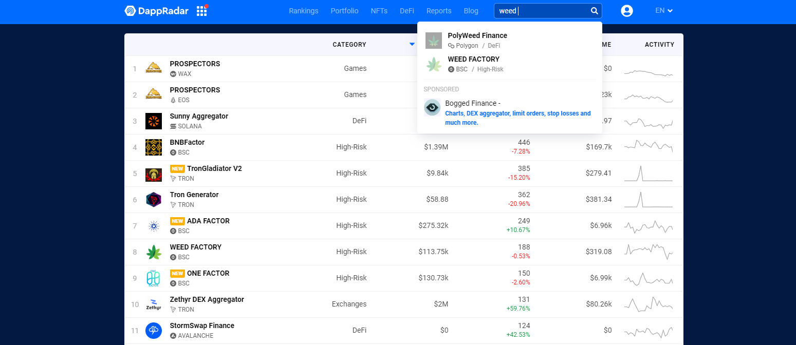
Task: Click the BNBFactor activity sparkline chart
Action: pos(648,146)
